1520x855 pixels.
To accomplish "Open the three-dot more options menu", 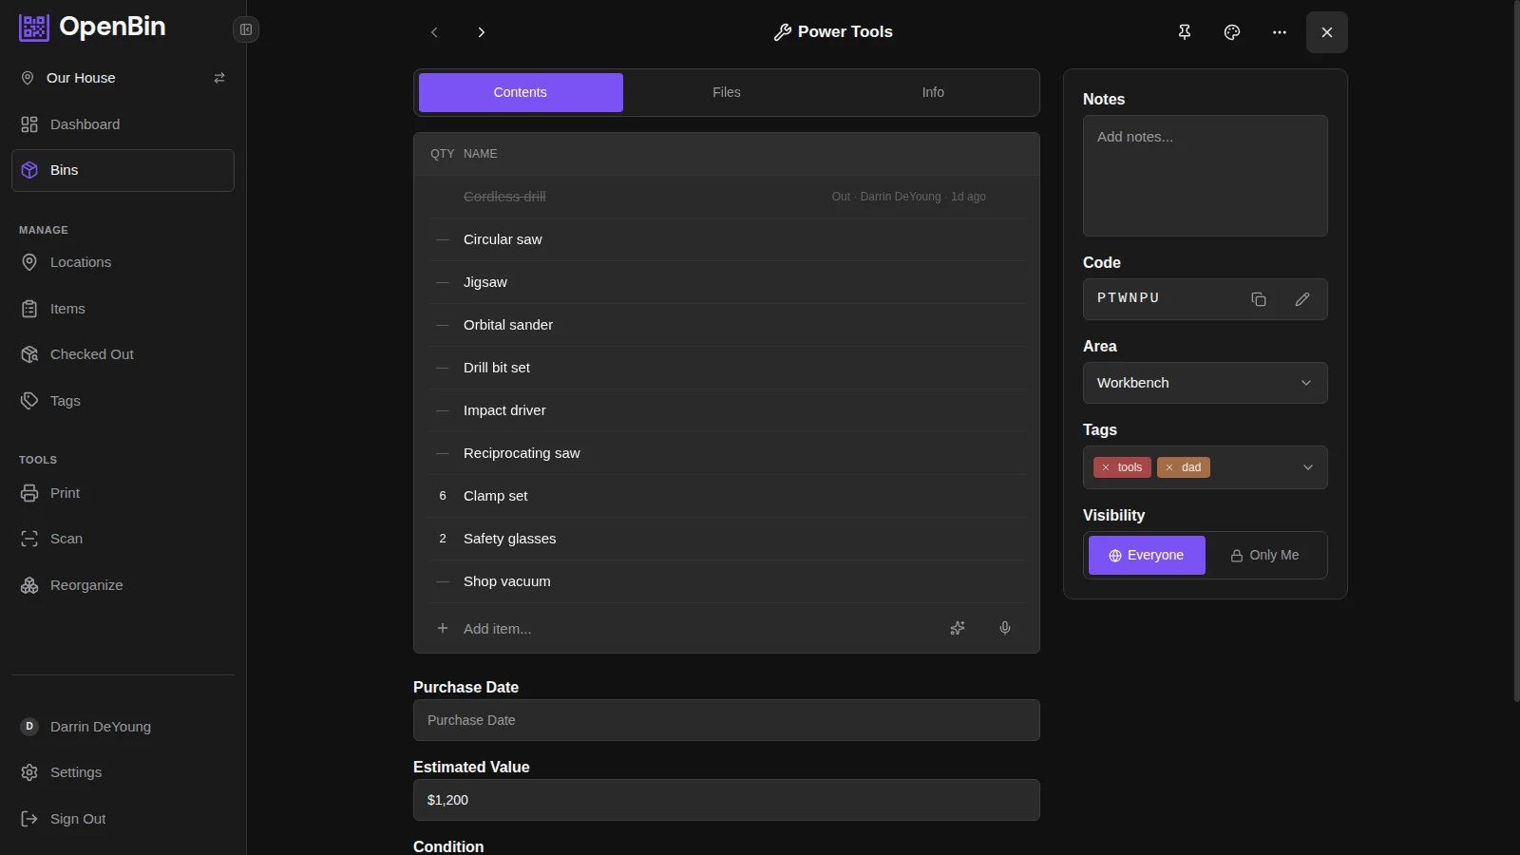I will (x=1280, y=32).
